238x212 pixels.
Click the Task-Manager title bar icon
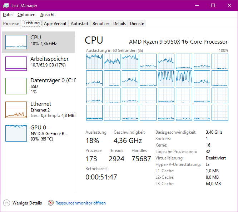(x=6, y=6)
